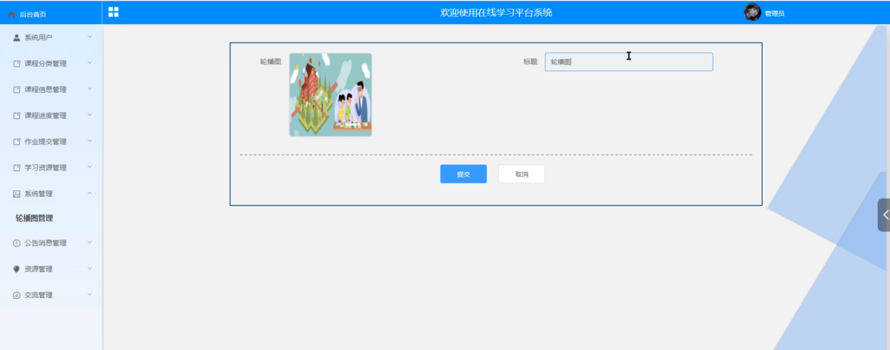Submit the form with 提交 button
The width and height of the screenshot is (890, 350).
pos(463,174)
